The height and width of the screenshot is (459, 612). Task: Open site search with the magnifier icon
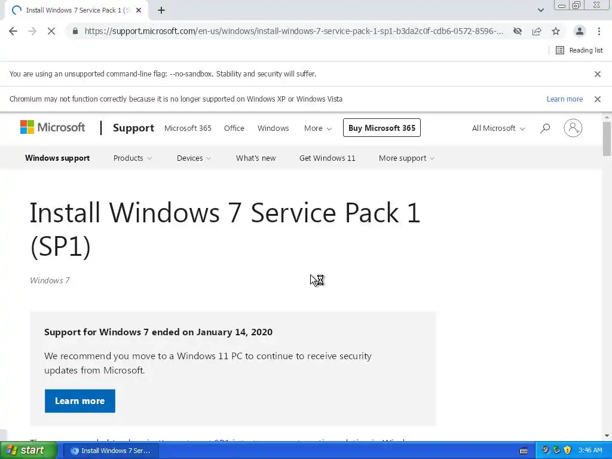pos(545,128)
